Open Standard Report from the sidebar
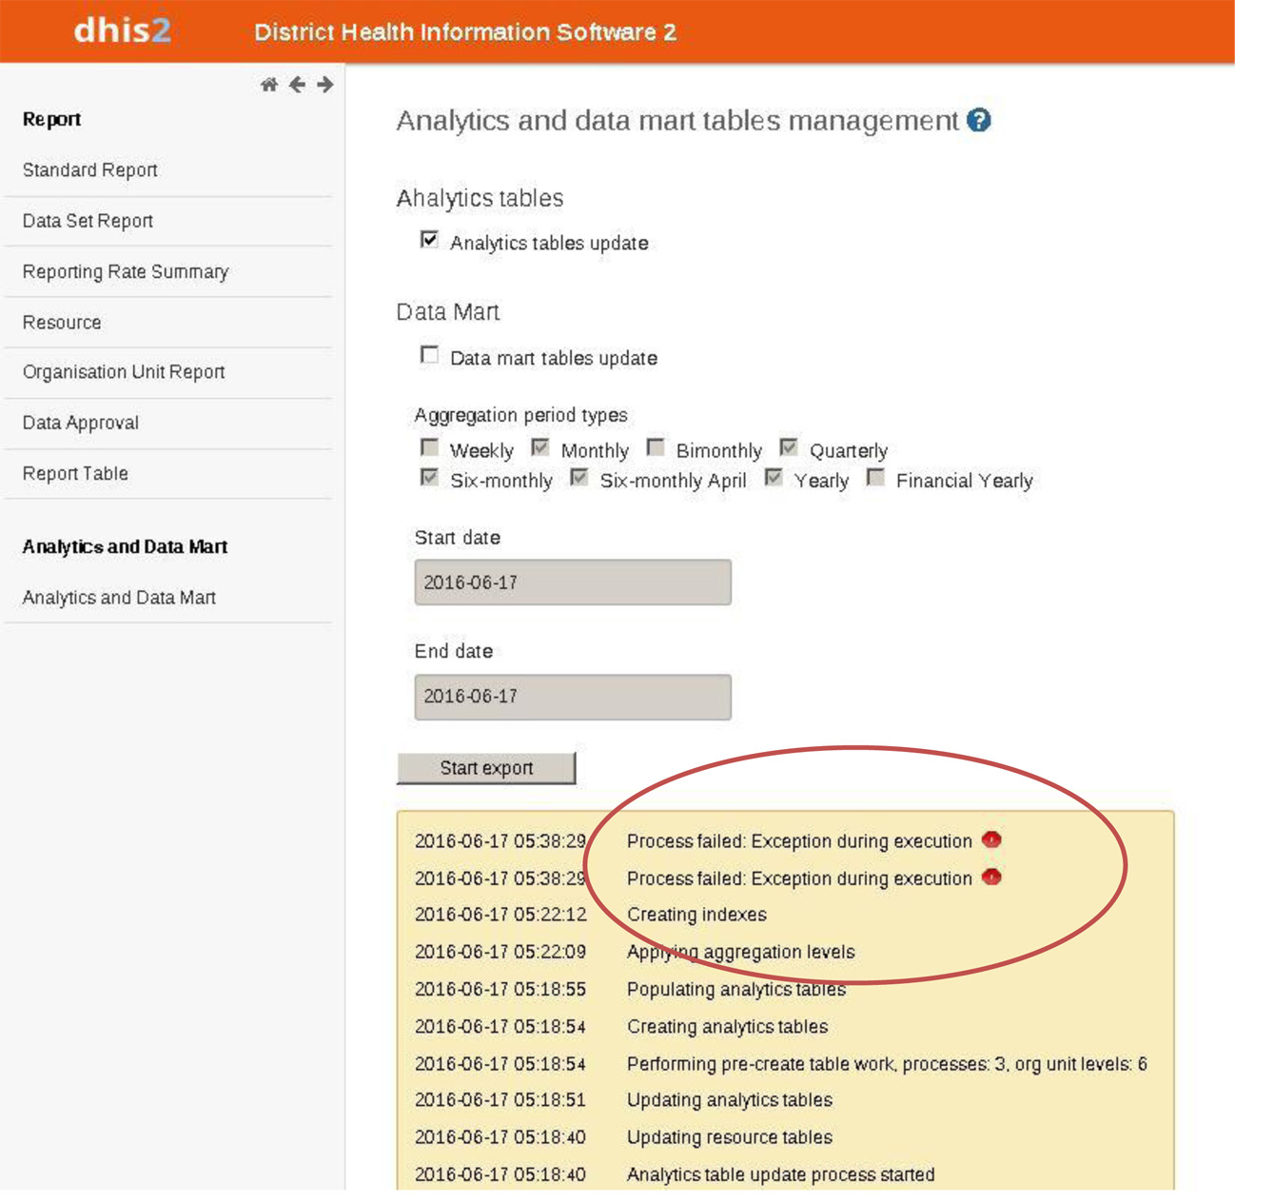The width and height of the screenshot is (1274, 1203). click(90, 170)
